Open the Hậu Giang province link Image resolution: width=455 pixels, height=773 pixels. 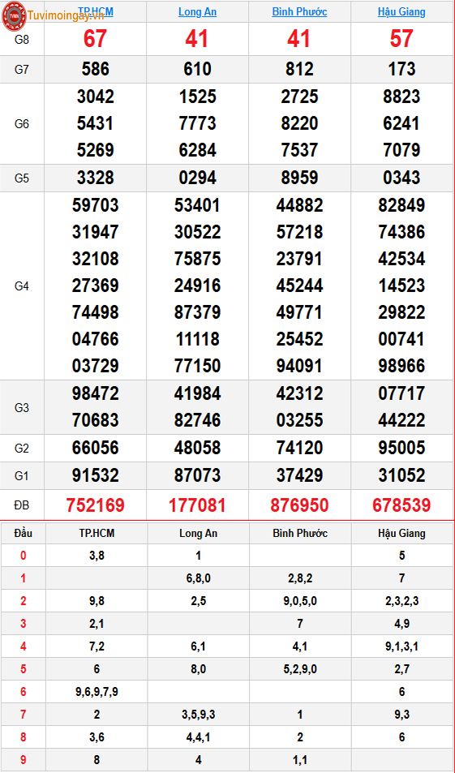tap(401, 12)
